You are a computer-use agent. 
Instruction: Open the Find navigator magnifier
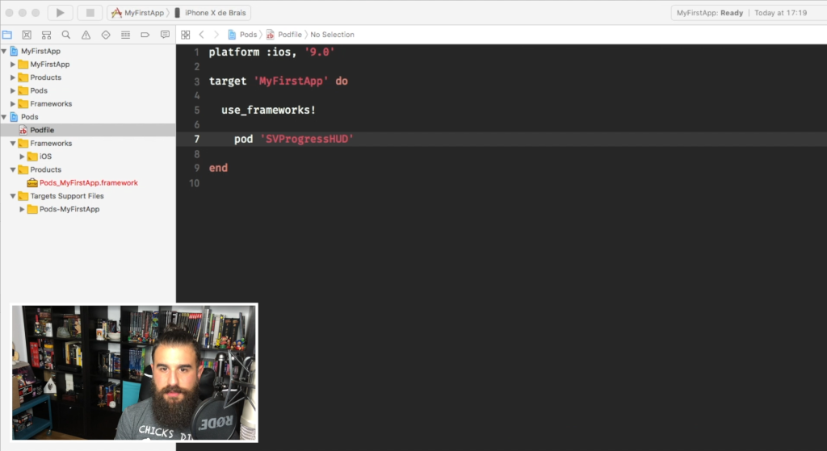pyautogui.click(x=66, y=35)
